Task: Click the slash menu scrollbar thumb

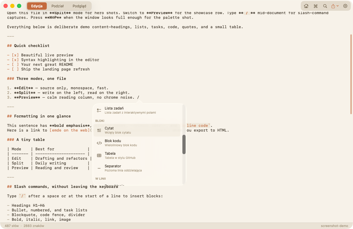Action: click(184, 144)
